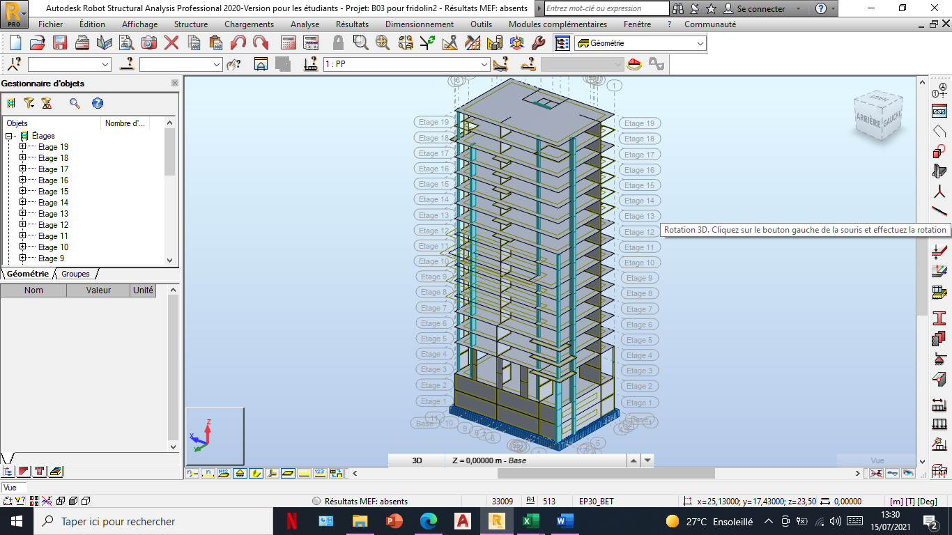Select the bar profile I-beam icon
952x535 pixels.
click(x=939, y=318)
